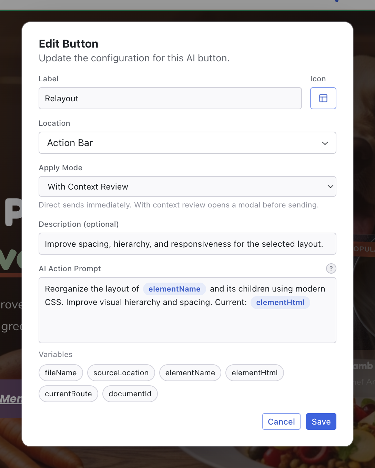The width and height of the screenshot is (375, 468).
Task: Click the help question mark beside AI Action Prompt
Action: (x=331, y=268)
